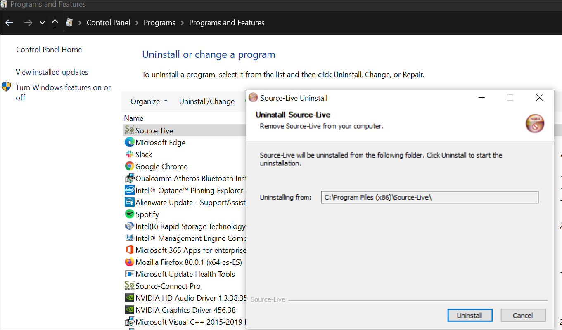Select NVIDIA Graphics Driver icon
Screen dimensions: 562x330
(129, 310)
